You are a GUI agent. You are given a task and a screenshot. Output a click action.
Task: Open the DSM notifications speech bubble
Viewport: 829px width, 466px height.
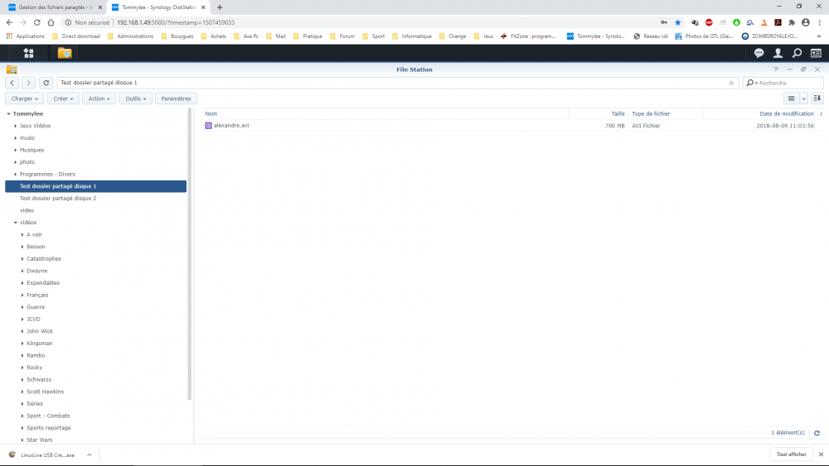pyautogui.click(x=759, y=53)
